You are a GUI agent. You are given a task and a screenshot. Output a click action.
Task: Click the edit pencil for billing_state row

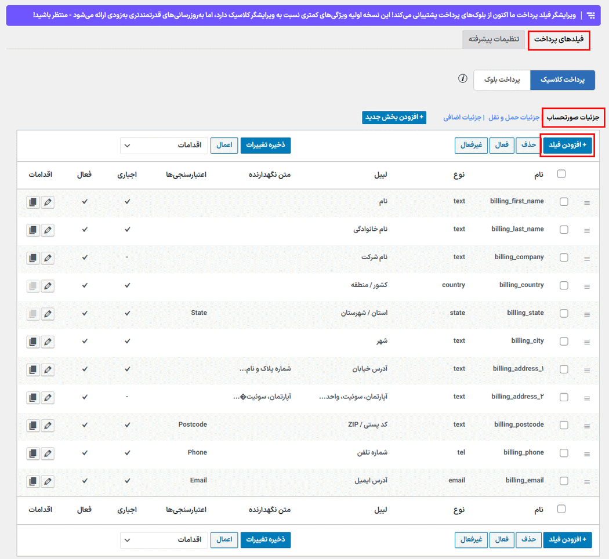48,313
